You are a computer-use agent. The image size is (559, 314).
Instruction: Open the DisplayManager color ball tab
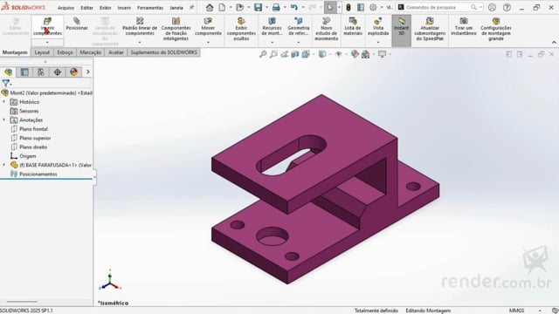point(73,72)
